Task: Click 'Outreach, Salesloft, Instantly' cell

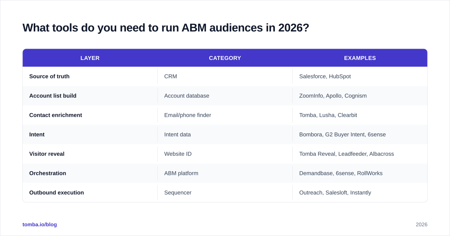Action: point(360,193)
